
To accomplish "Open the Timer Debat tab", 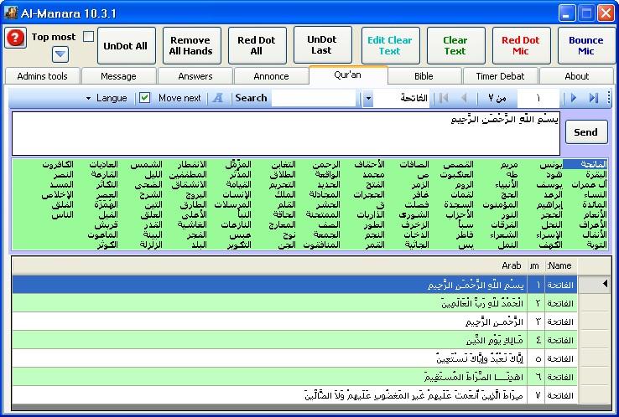I will (500, 76).
